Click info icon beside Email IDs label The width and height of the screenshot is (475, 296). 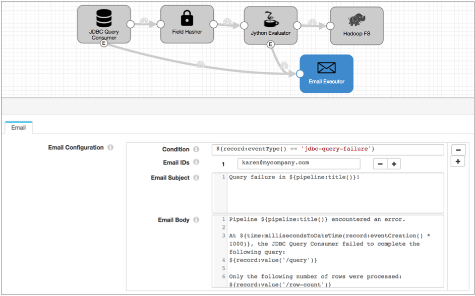[x=196, y=162]
